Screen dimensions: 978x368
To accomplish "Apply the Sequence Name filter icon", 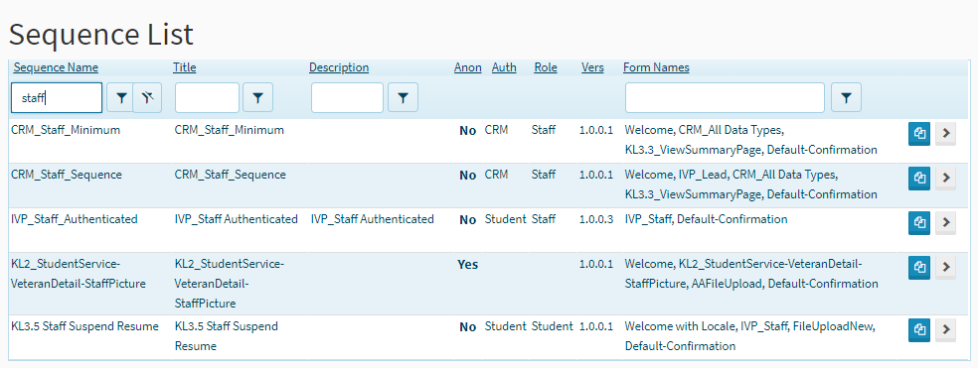I will (121, 98).
